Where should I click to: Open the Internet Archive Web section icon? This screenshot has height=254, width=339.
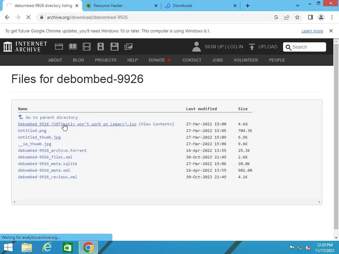pos(59,47)
